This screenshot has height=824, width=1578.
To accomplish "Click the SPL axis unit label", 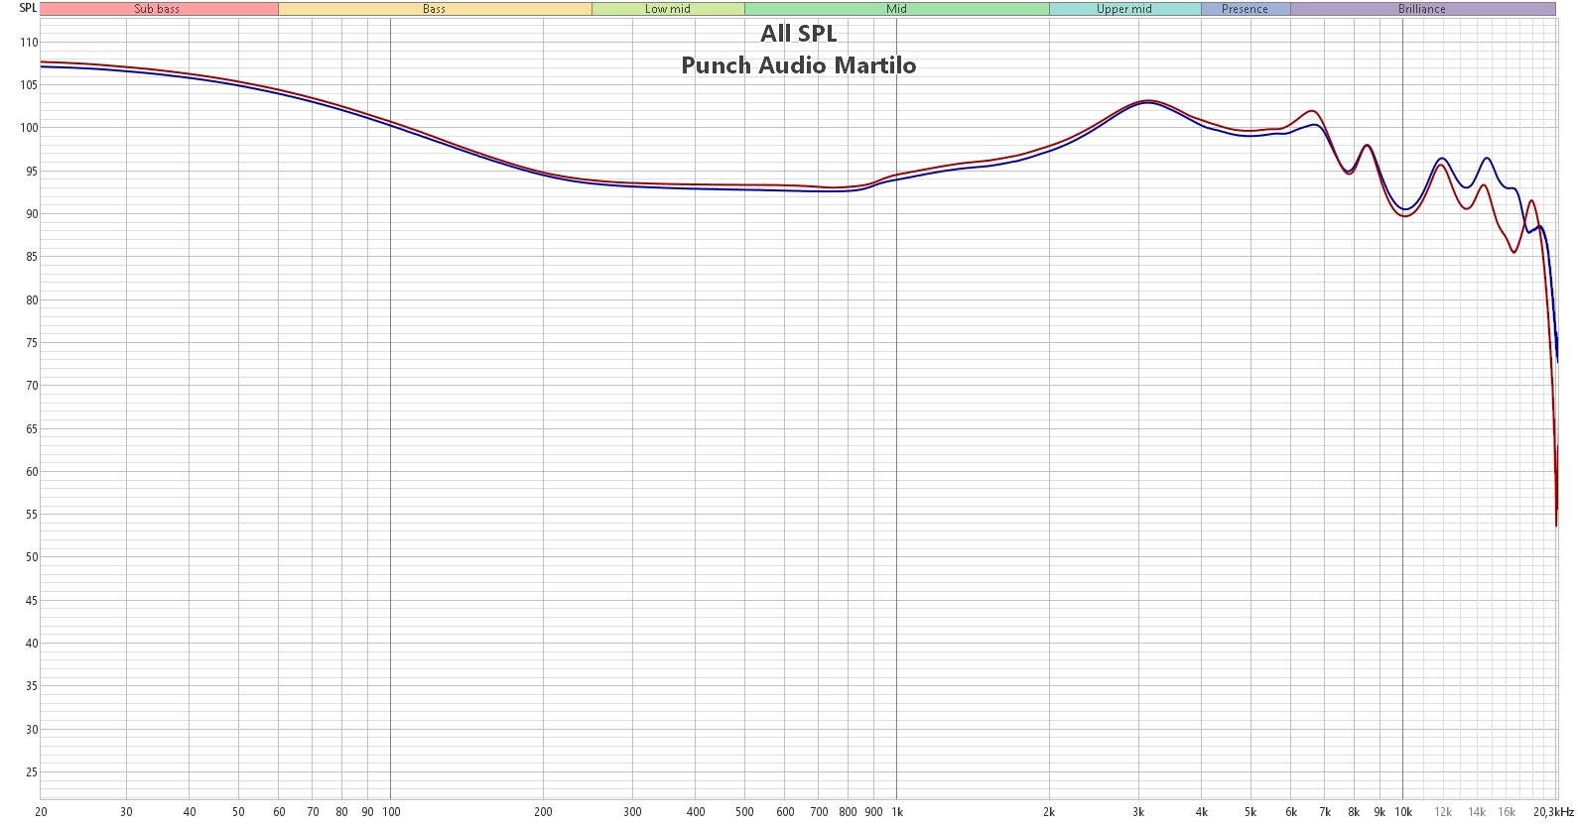I will click(28, 8).
